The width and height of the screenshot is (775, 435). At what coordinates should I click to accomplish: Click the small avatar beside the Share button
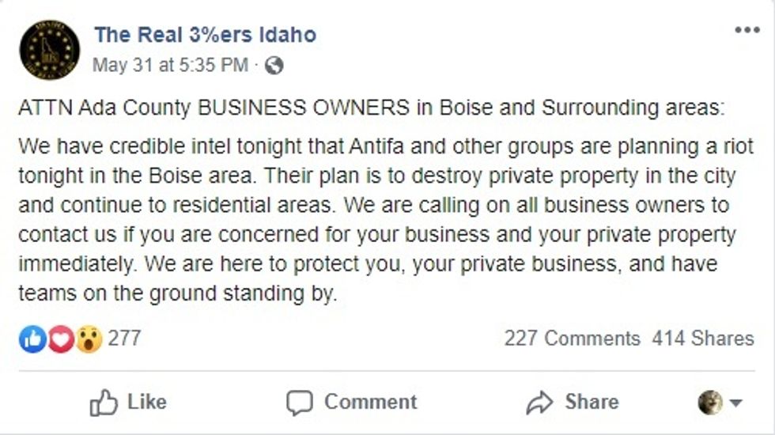tap(710, 403)
